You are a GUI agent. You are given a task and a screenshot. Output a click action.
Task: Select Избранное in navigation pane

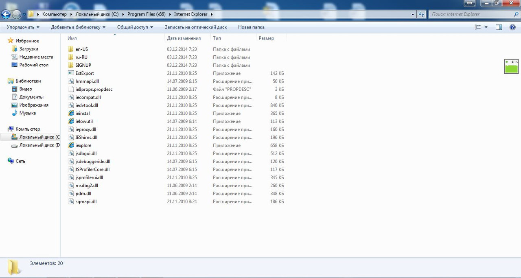tap(27, 41)
